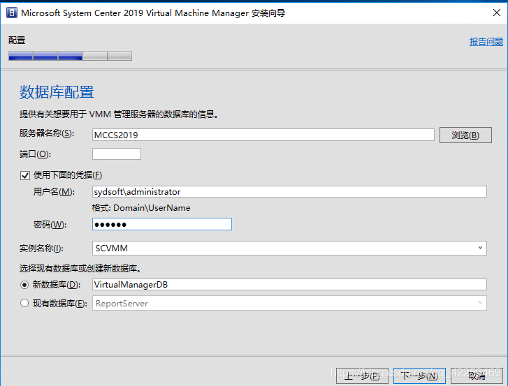Expand the ReportServer existing database dropdown
The height and width of the screenshot is (386, 508).
click(x=289, y=303)
